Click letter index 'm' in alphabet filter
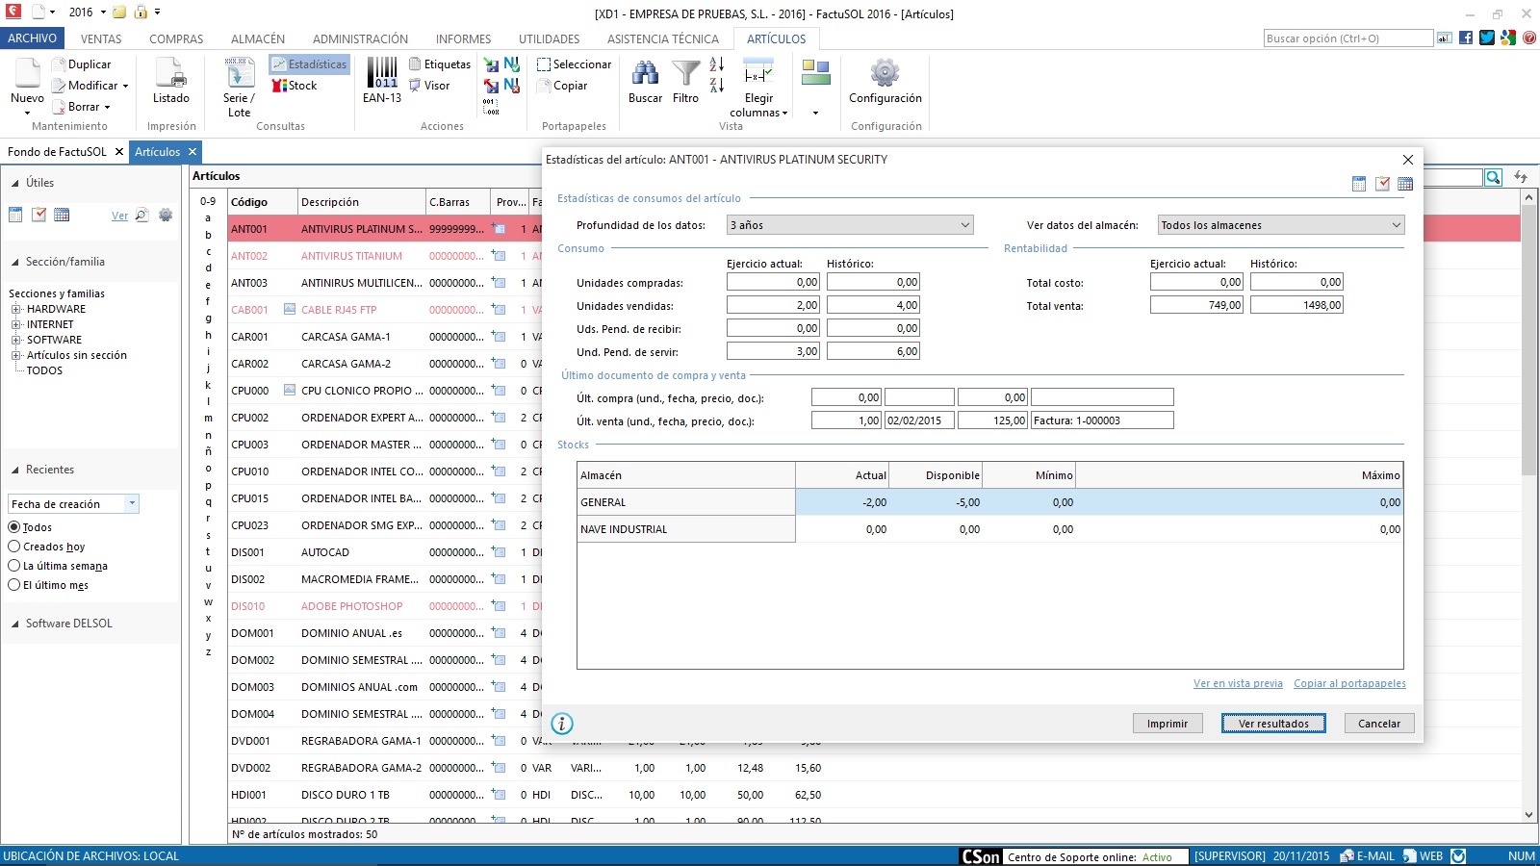Viewport: 1540px width, 866px height. pyautogui.click(x=208, y=419)
